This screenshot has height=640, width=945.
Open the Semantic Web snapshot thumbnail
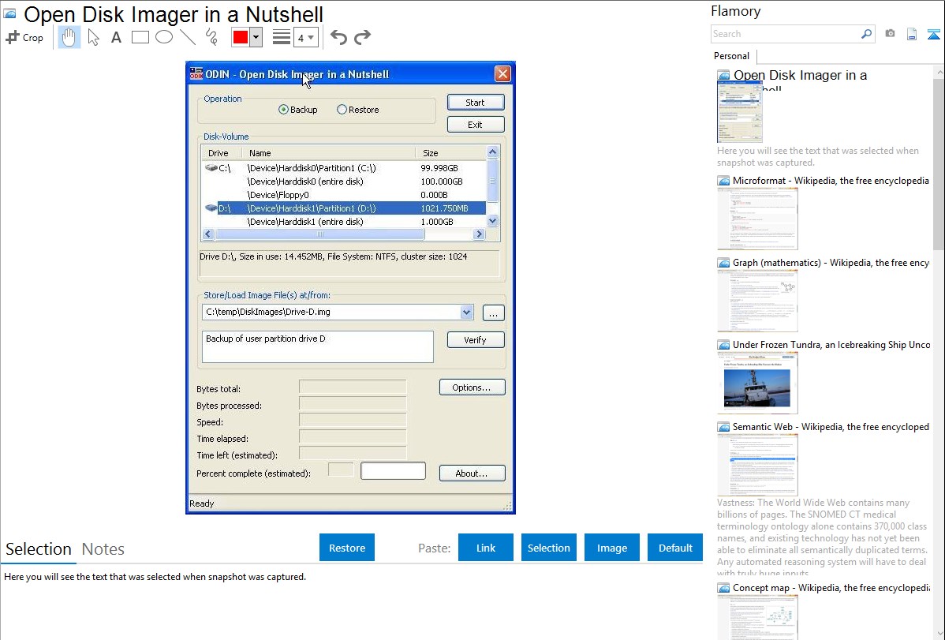click(x=757, y=465)
